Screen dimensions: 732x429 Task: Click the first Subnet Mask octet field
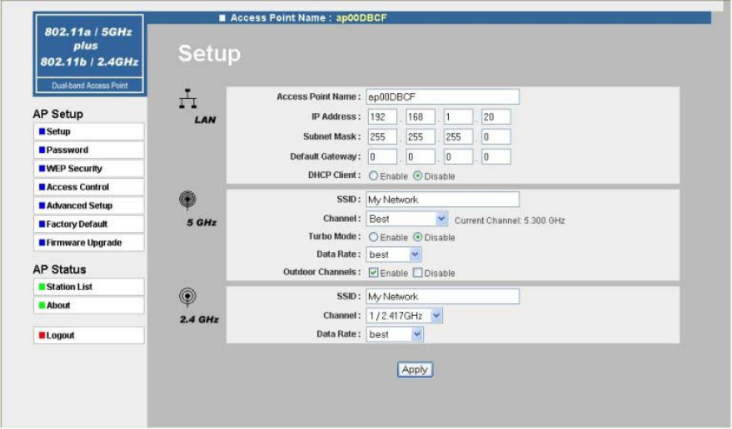point(382,137)
